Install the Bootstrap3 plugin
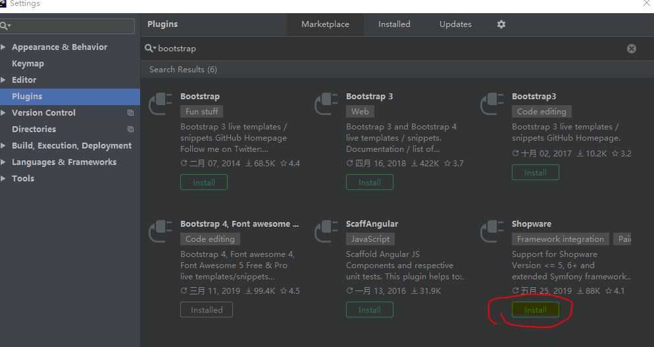Viewport: 654px width, 347px height. click(x=536, y=172)
